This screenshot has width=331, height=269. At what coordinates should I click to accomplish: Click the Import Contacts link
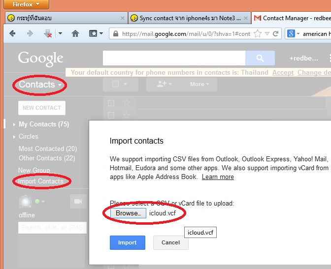point(41,181)
